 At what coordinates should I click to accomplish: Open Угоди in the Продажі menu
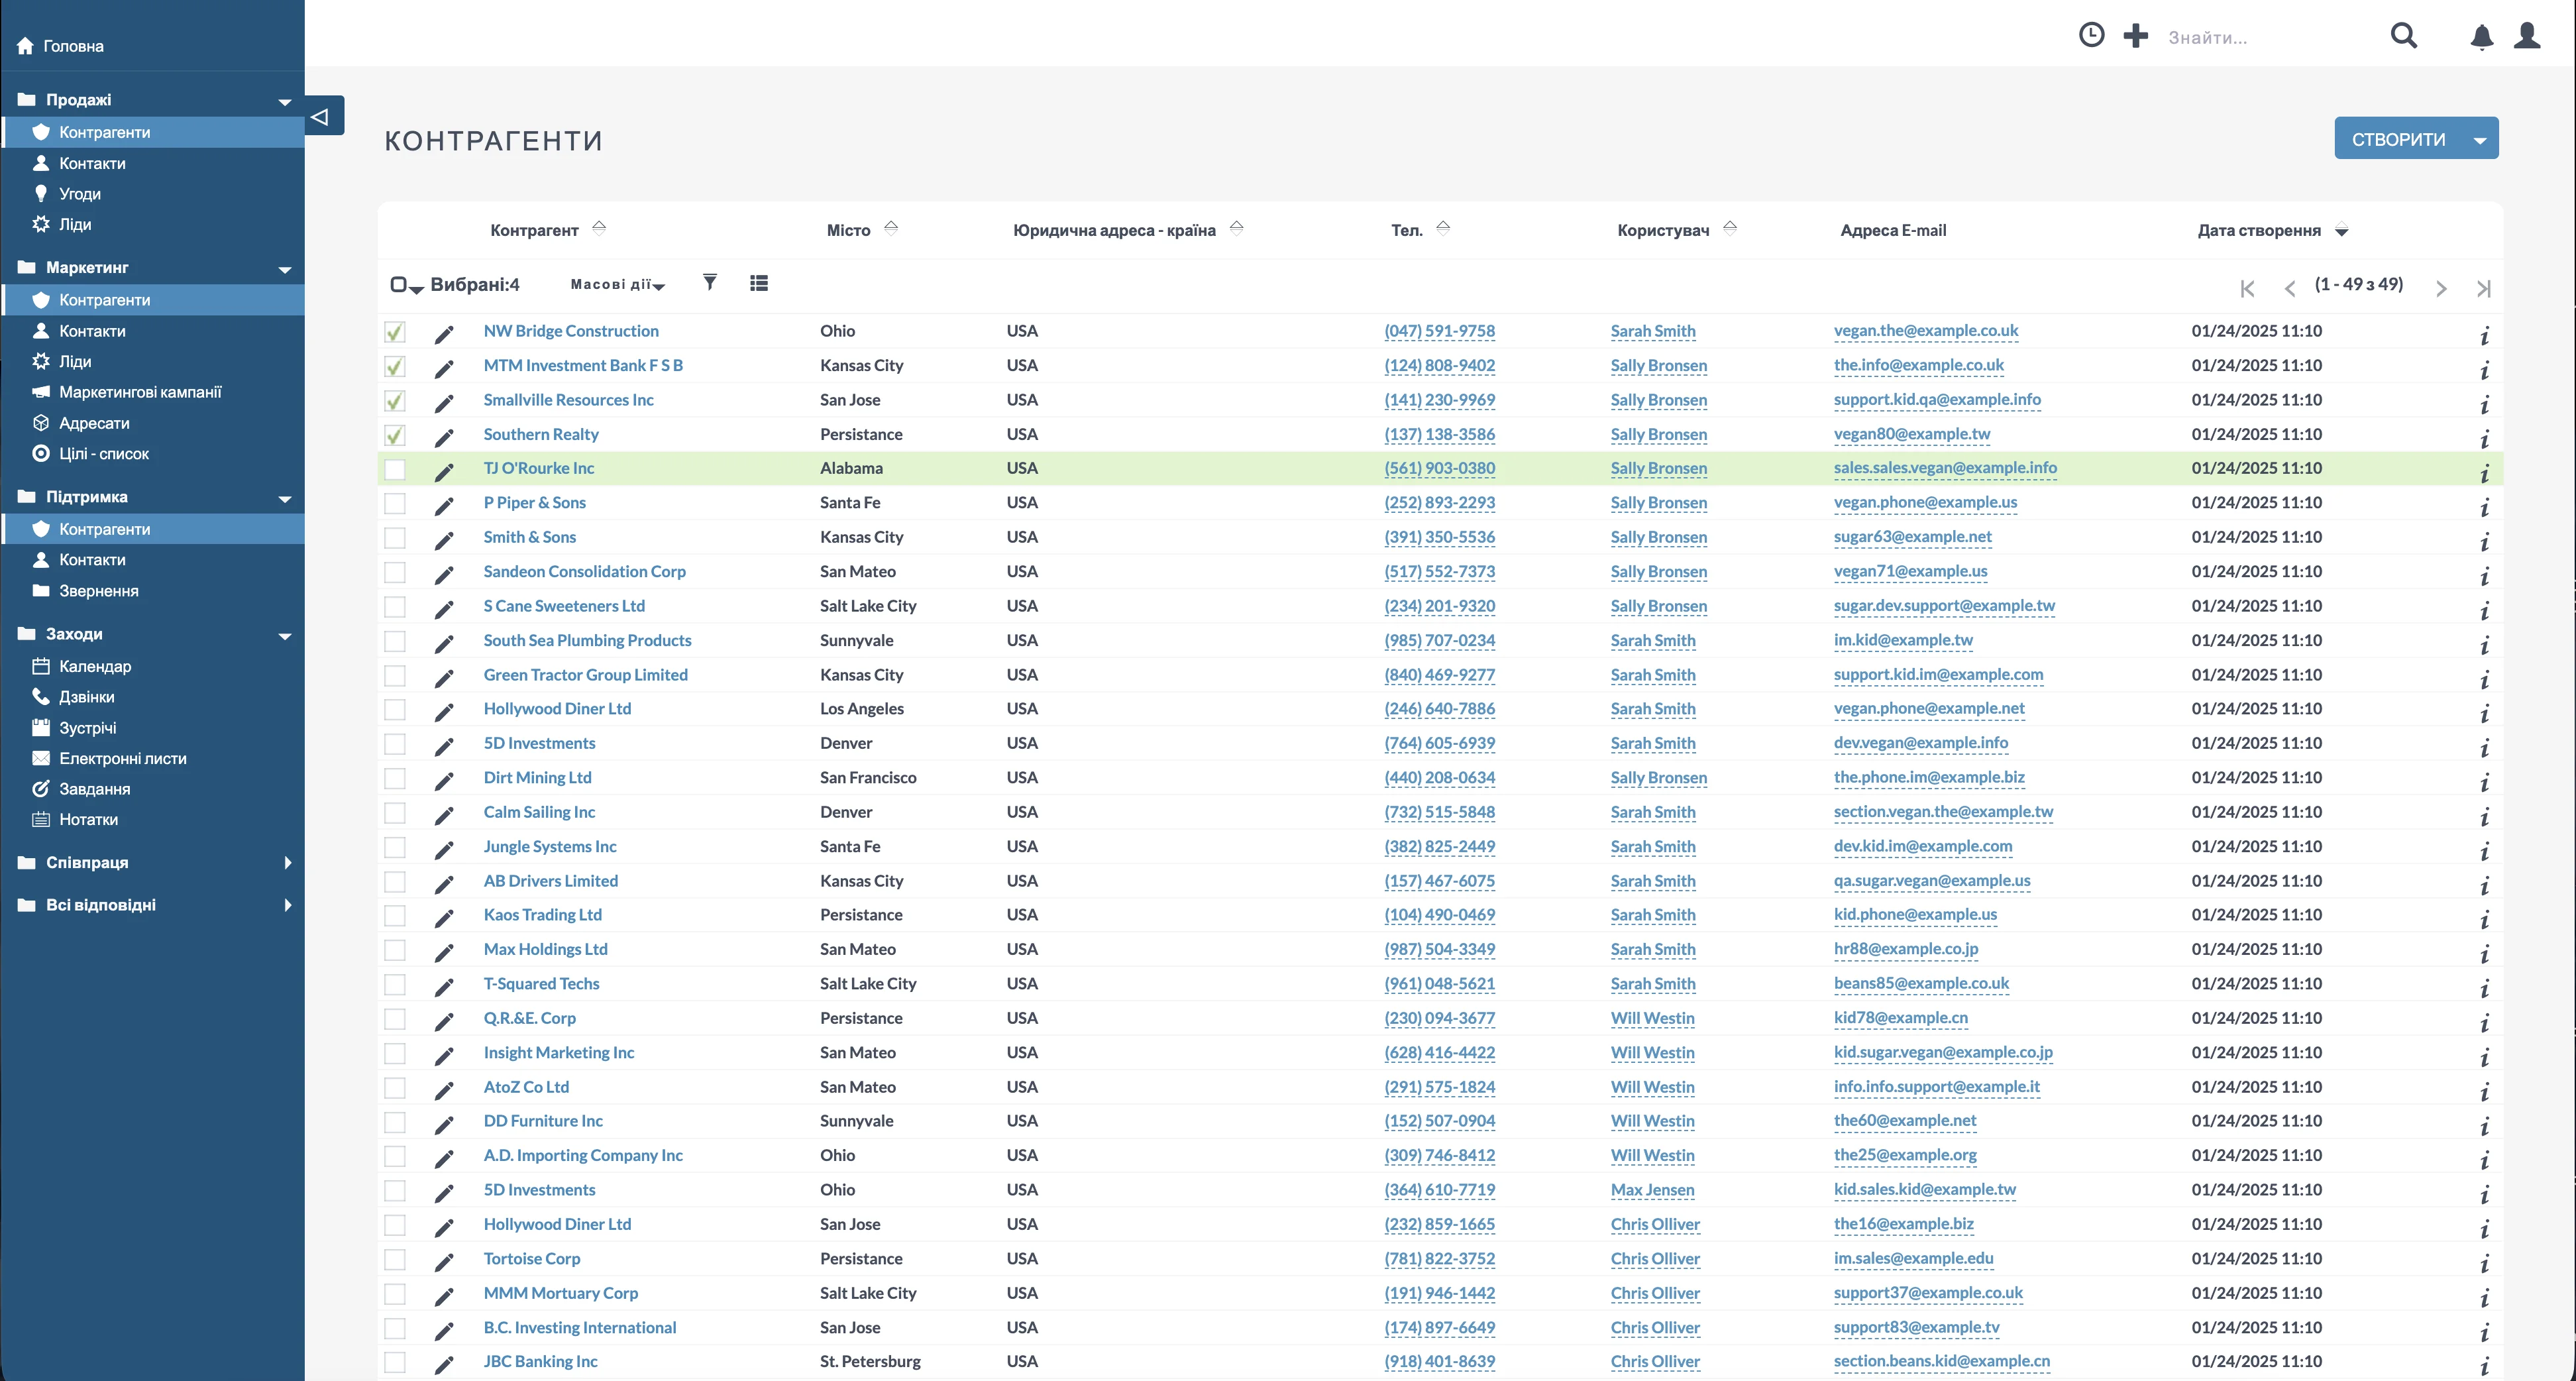tap(80, 194)
